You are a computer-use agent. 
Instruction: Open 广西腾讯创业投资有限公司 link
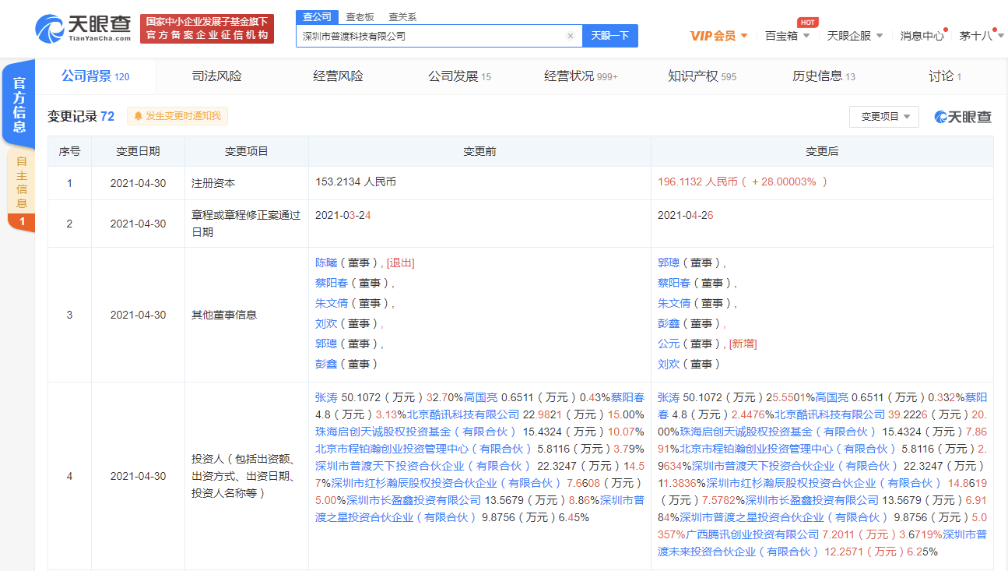point(753,534)
